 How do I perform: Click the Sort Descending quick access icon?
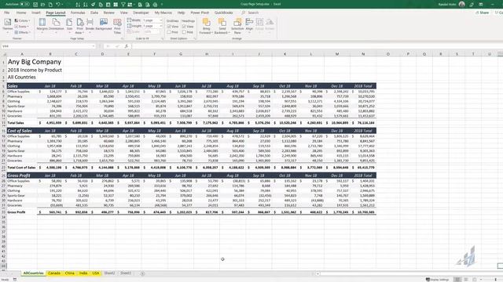pyautogui.click(x=86, y=5)
